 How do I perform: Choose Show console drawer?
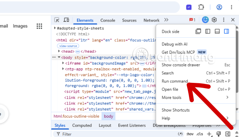[x=196, y=65]
